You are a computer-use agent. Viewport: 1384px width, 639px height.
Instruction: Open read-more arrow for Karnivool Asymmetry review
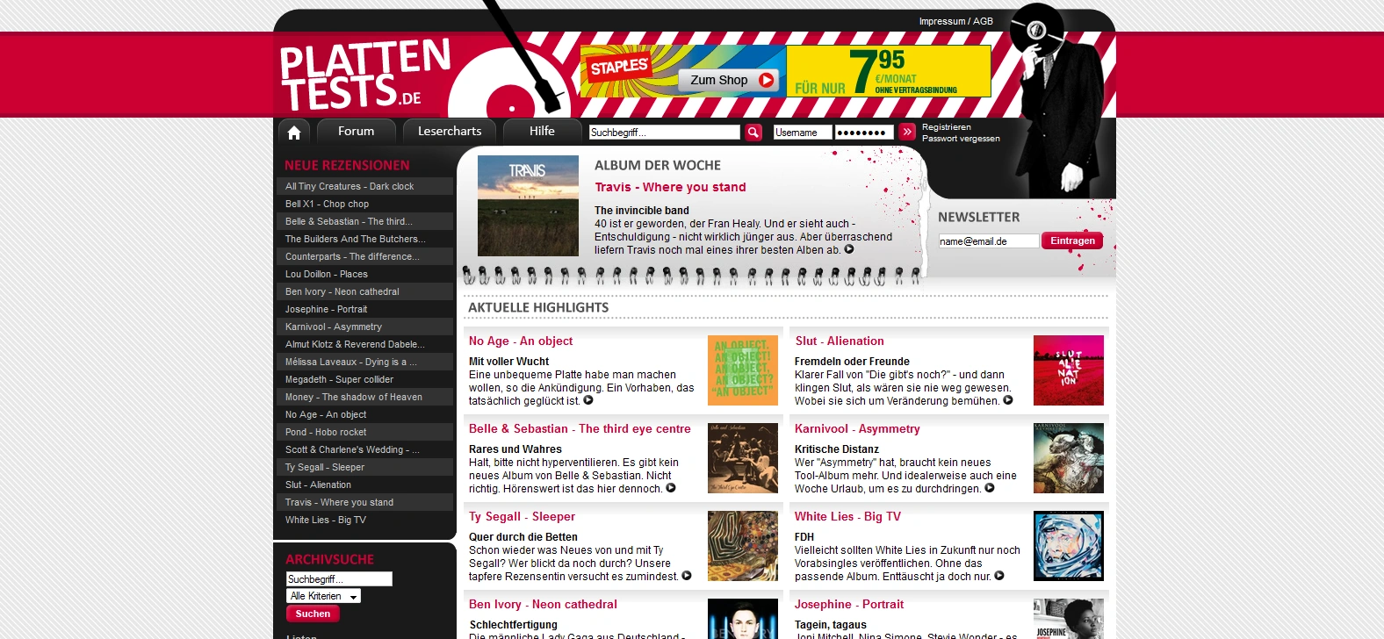(990, 488)
